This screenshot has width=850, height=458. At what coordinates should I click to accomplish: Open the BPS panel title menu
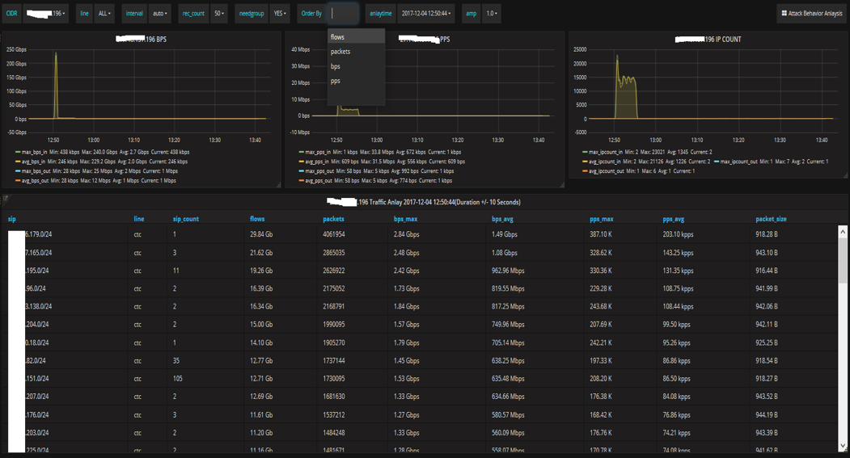pos(141,40)
